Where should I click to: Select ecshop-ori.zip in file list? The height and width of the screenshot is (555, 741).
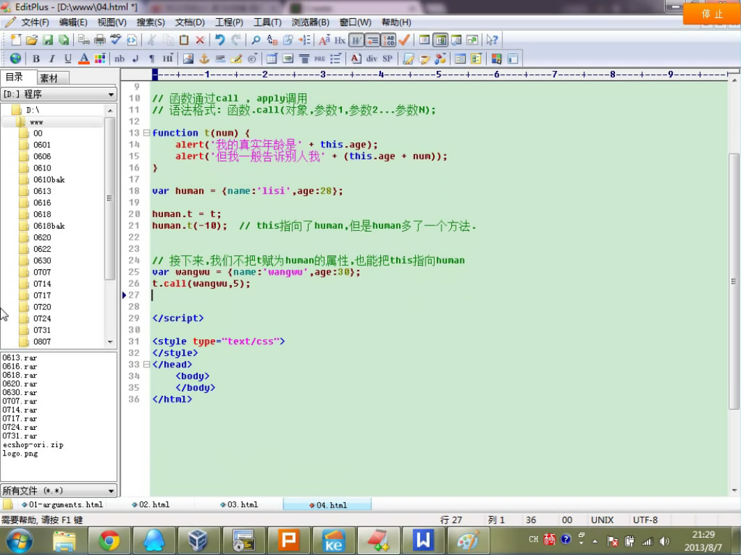click(x=33, y=444)
